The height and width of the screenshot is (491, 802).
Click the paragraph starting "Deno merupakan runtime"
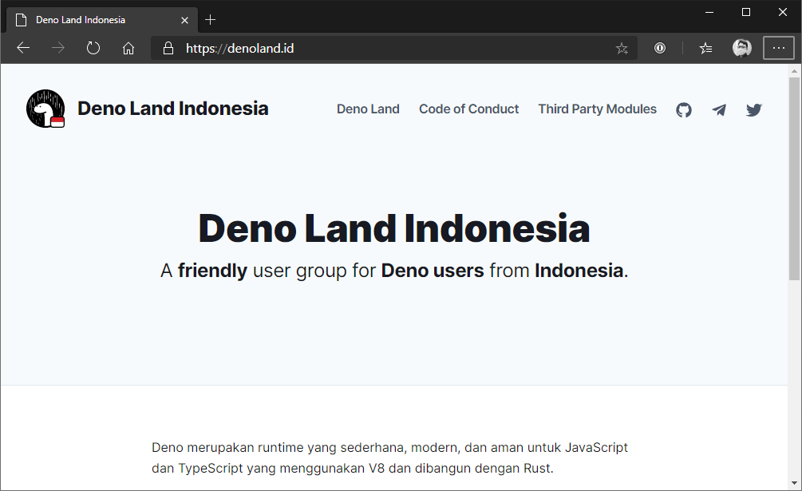click(x=389, y=457)
